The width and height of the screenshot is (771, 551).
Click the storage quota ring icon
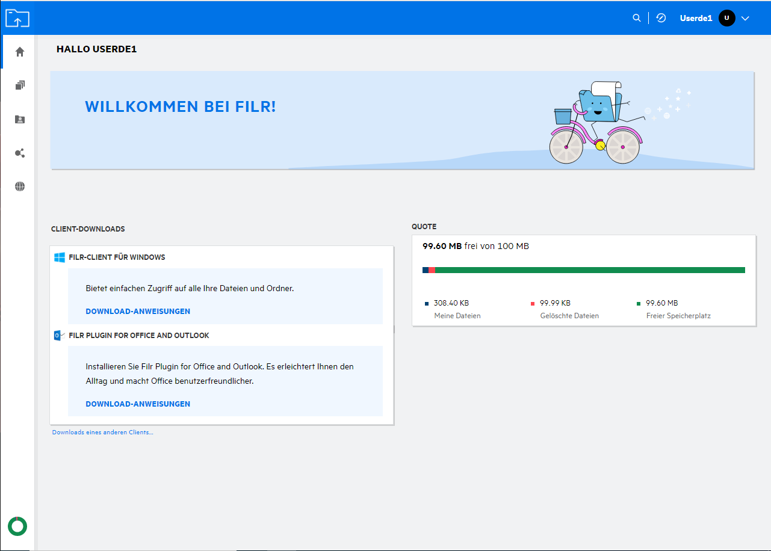[x=17, y=526]
